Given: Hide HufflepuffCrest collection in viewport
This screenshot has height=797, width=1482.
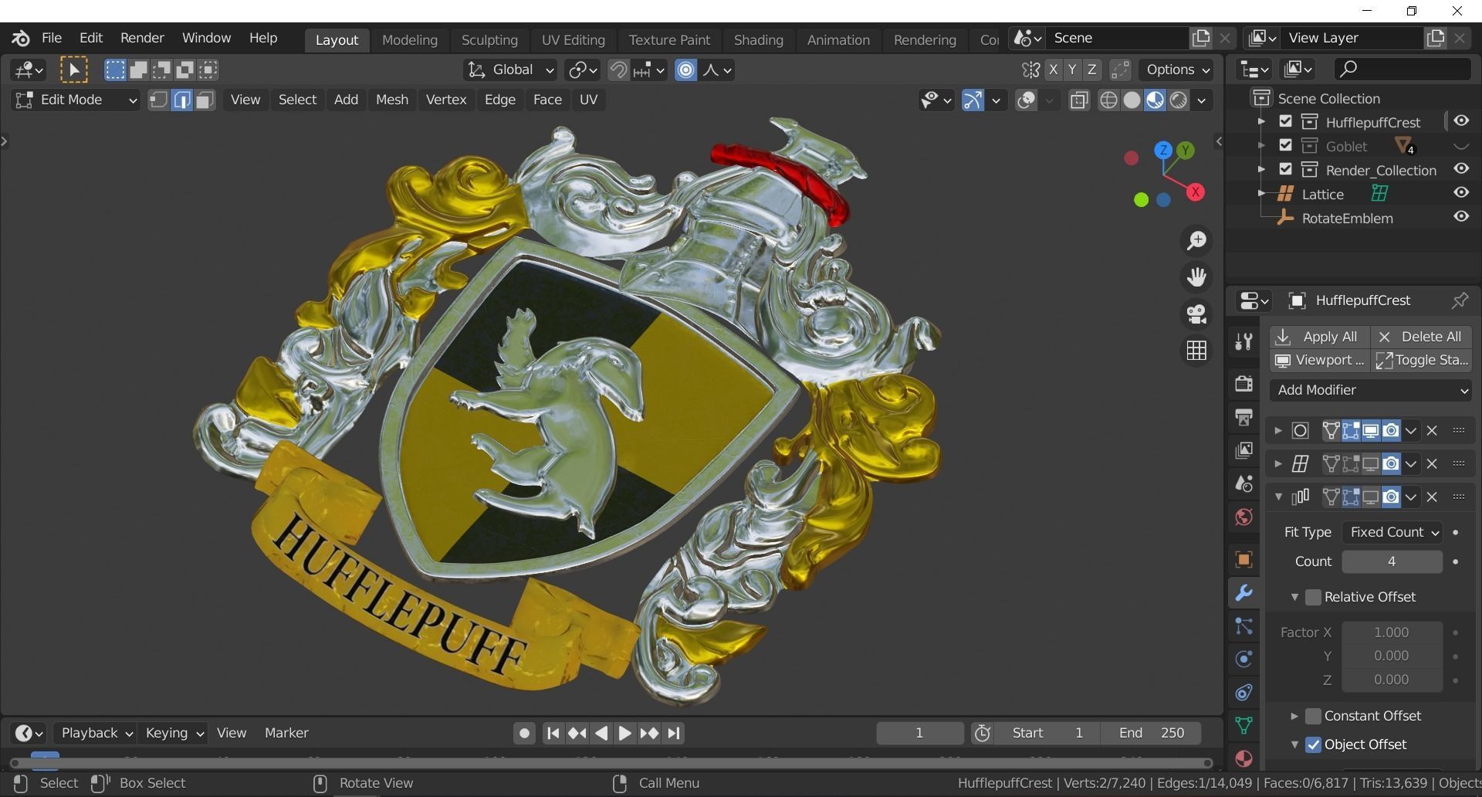Looking at the screenshot, I should [1460, 121].
